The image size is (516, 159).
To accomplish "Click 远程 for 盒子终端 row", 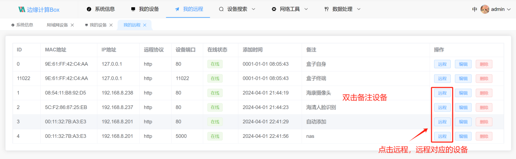I will click(442, 78).
